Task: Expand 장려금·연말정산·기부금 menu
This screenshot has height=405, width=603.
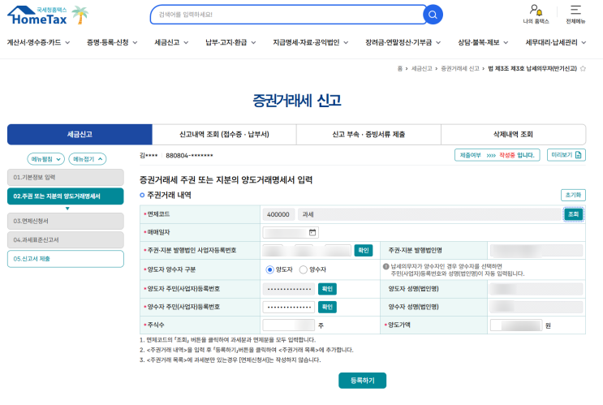Action: [x=403, y=42]
